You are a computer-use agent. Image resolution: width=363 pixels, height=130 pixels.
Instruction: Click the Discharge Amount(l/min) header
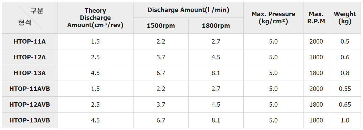pos(188,10)
